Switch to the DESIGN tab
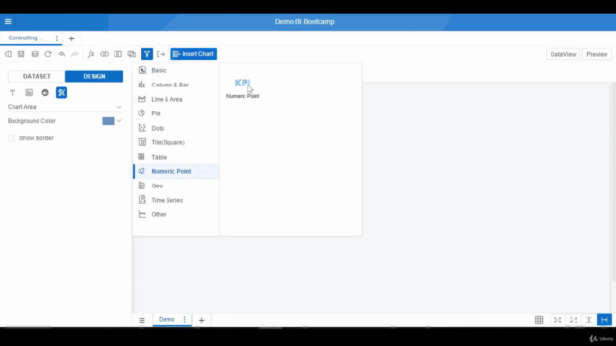 click(x=94, y=76)
